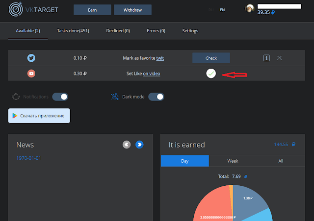
Task: Select the Available (2) tab
Action: pos(28,31)
